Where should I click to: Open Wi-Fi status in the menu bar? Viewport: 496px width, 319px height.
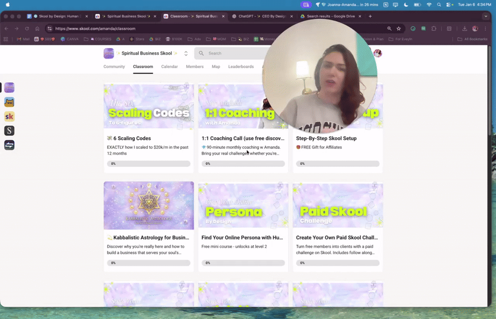pos(429,5)
